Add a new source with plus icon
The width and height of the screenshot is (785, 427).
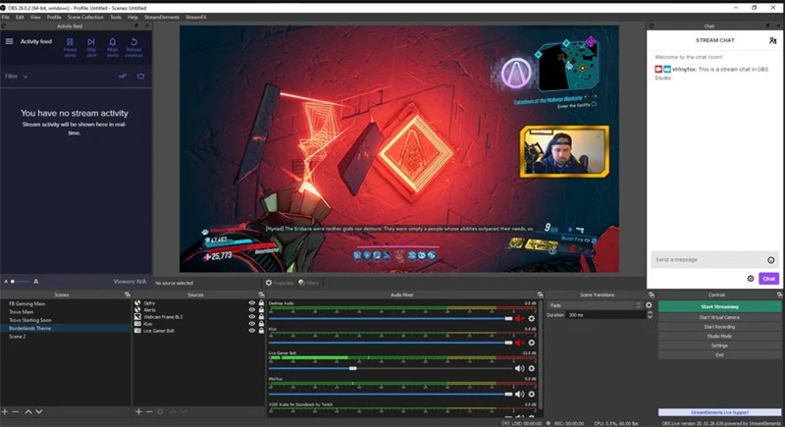[x=138, y=411]
